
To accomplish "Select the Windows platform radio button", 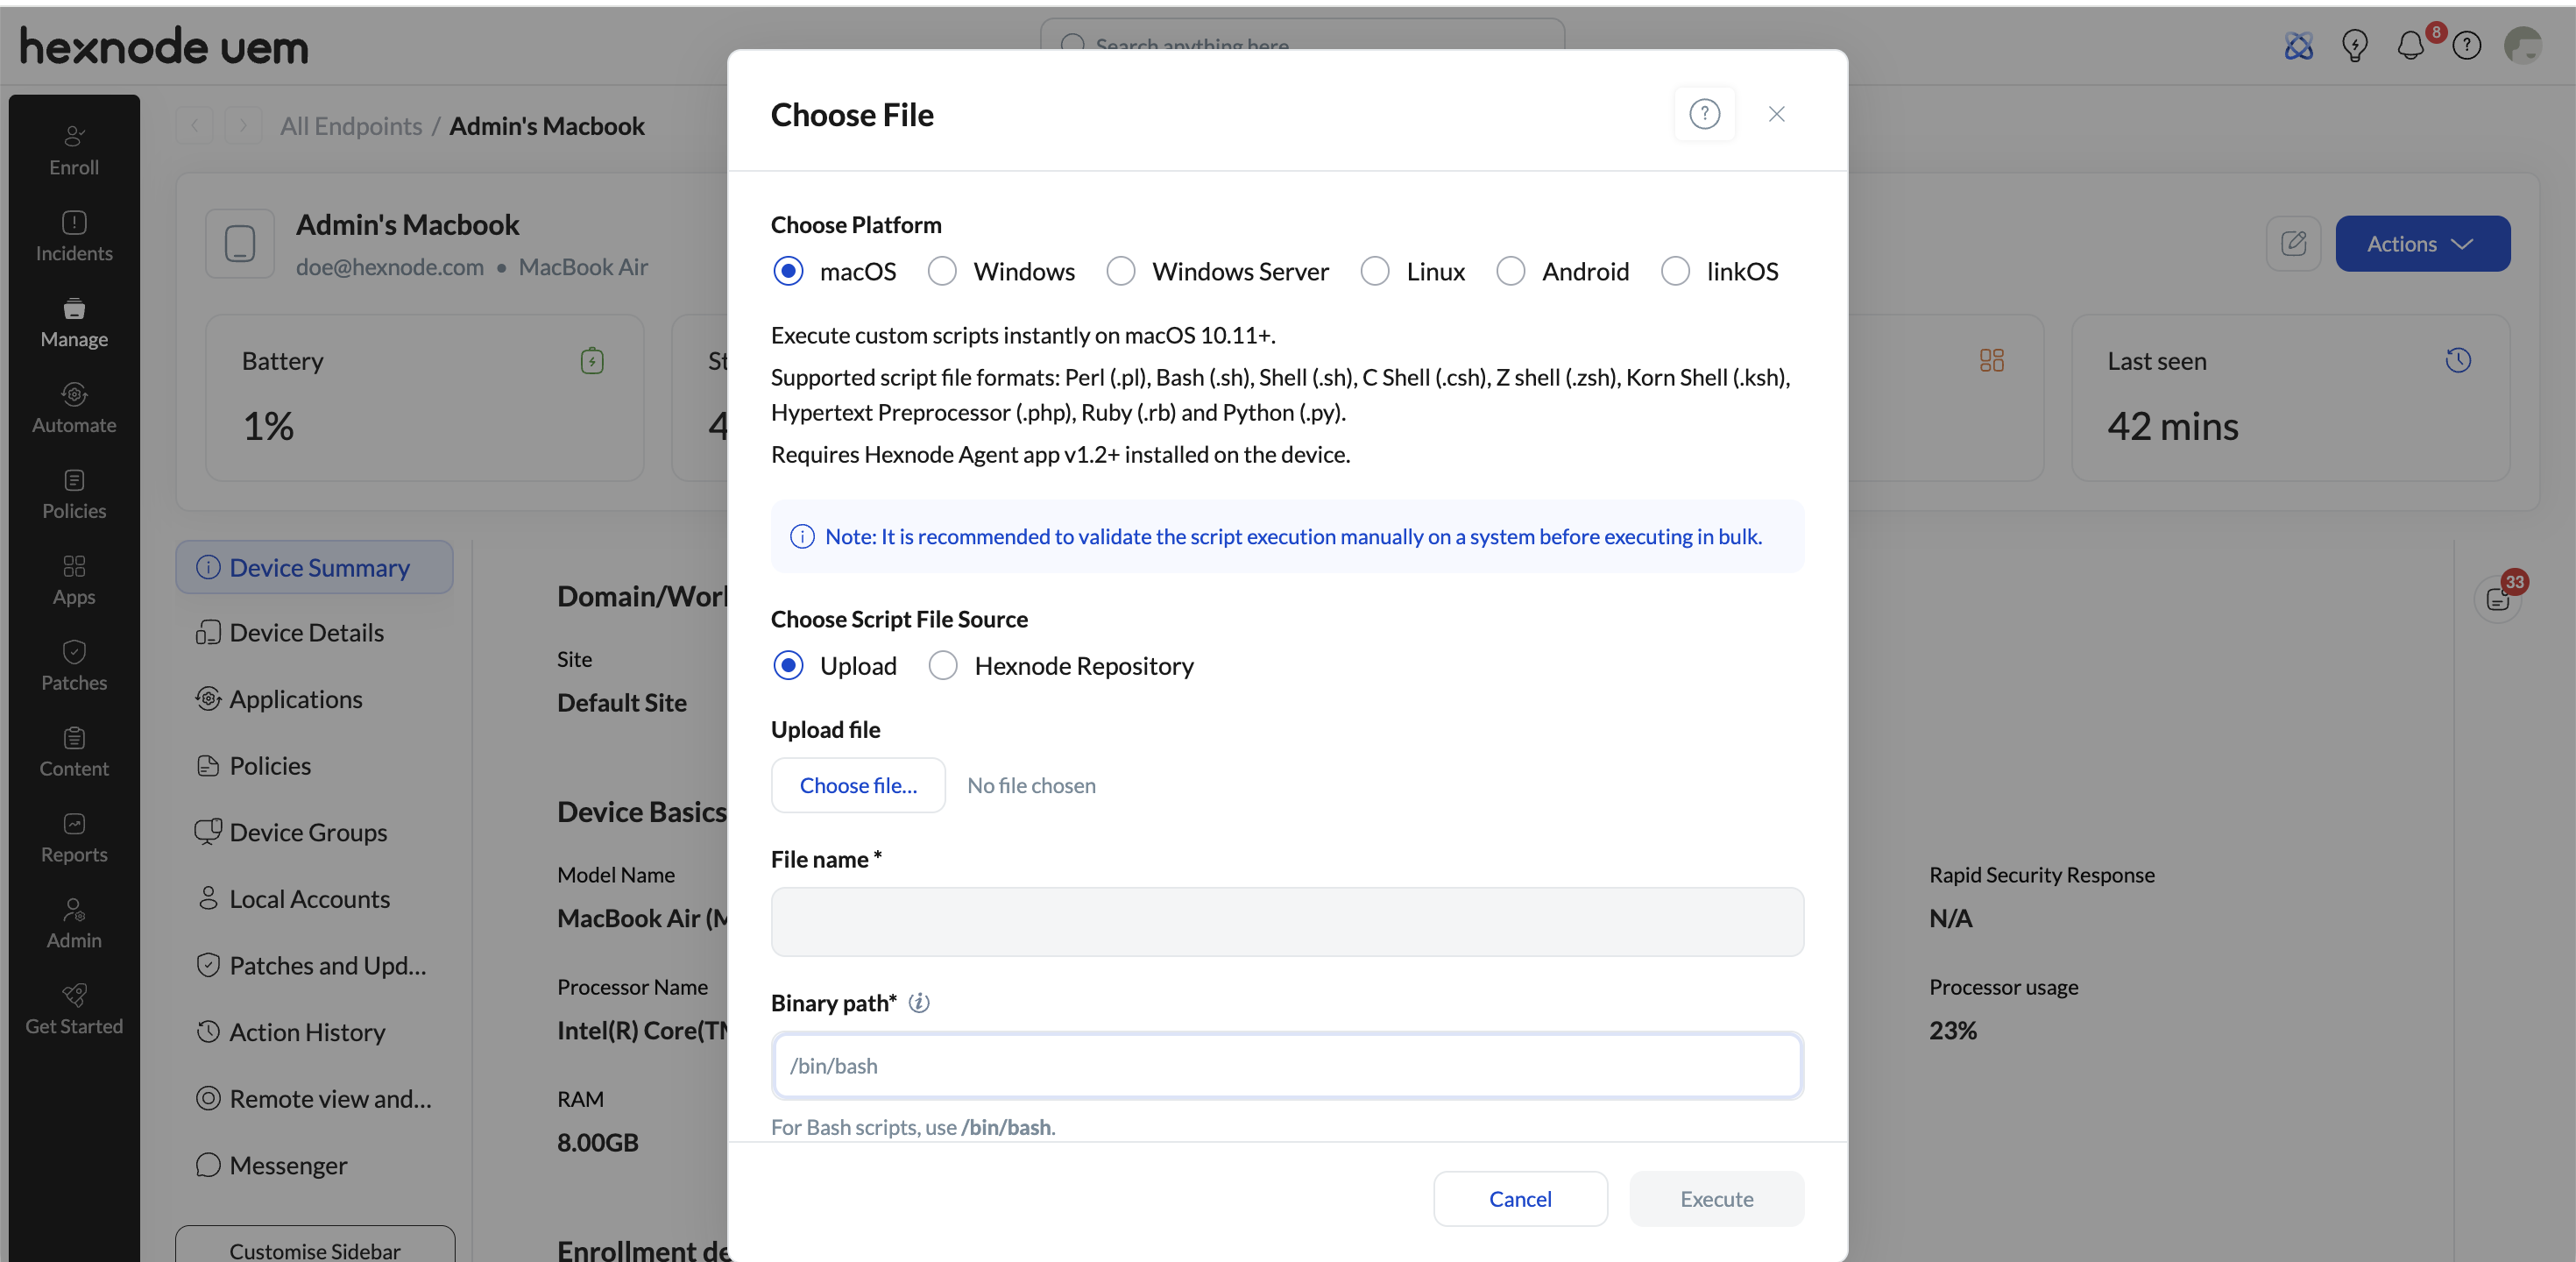I will pyautogui.click(x=942, y=271).
